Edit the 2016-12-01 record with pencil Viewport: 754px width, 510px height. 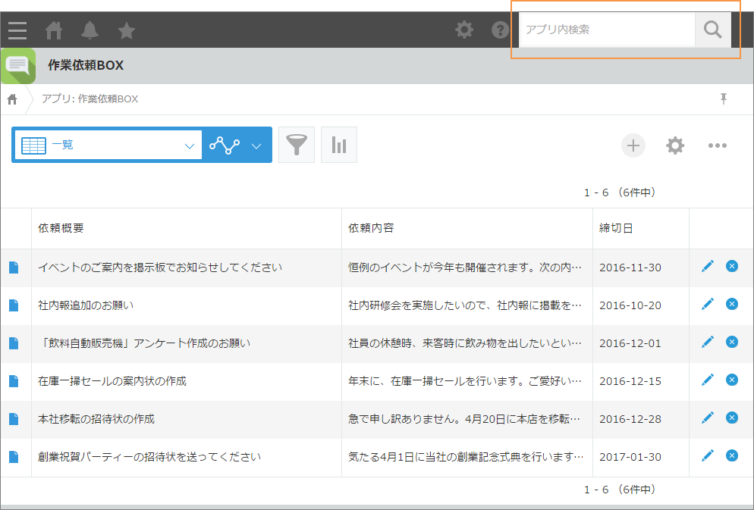click(x=708, y=342)
